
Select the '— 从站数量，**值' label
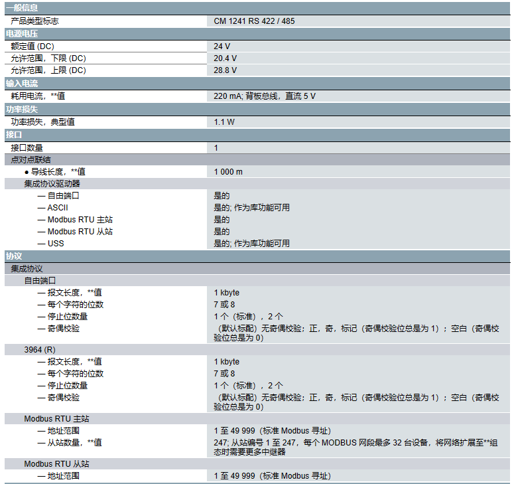tap(70, 443)
